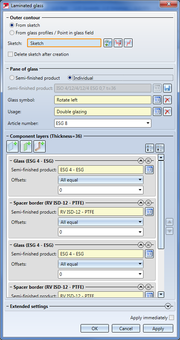Move the selected layer down with the arrow
Screen dimensions: 180x340
pyautogui.click(x=169, y=231)
